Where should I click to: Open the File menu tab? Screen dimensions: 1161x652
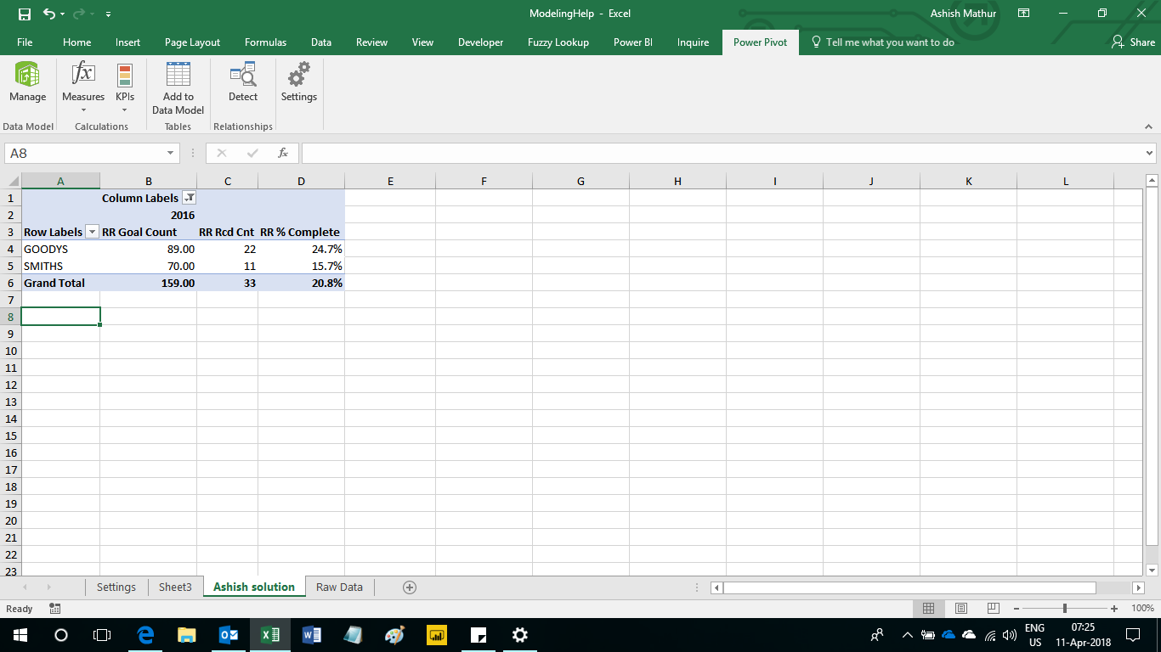[x=25, y=42]
